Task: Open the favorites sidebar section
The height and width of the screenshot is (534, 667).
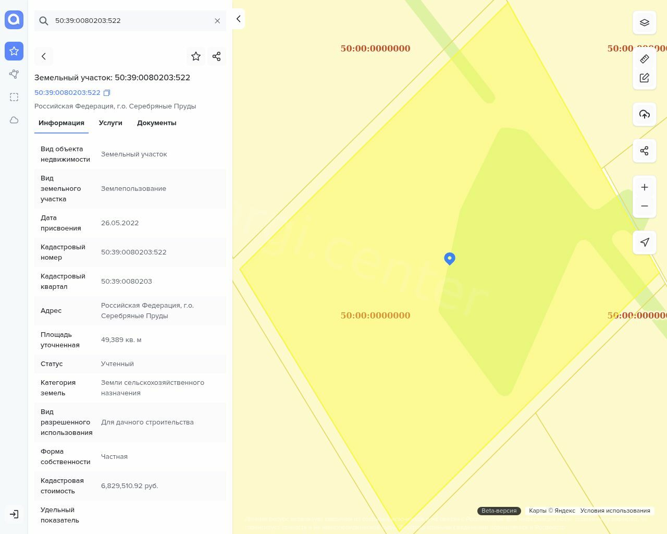Action: click(x=14, y=51)
